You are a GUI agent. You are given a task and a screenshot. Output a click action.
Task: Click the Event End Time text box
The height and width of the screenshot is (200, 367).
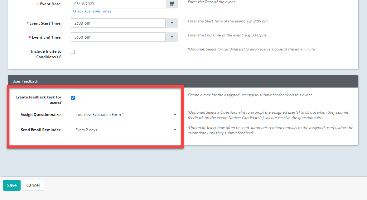click(118, 37)
